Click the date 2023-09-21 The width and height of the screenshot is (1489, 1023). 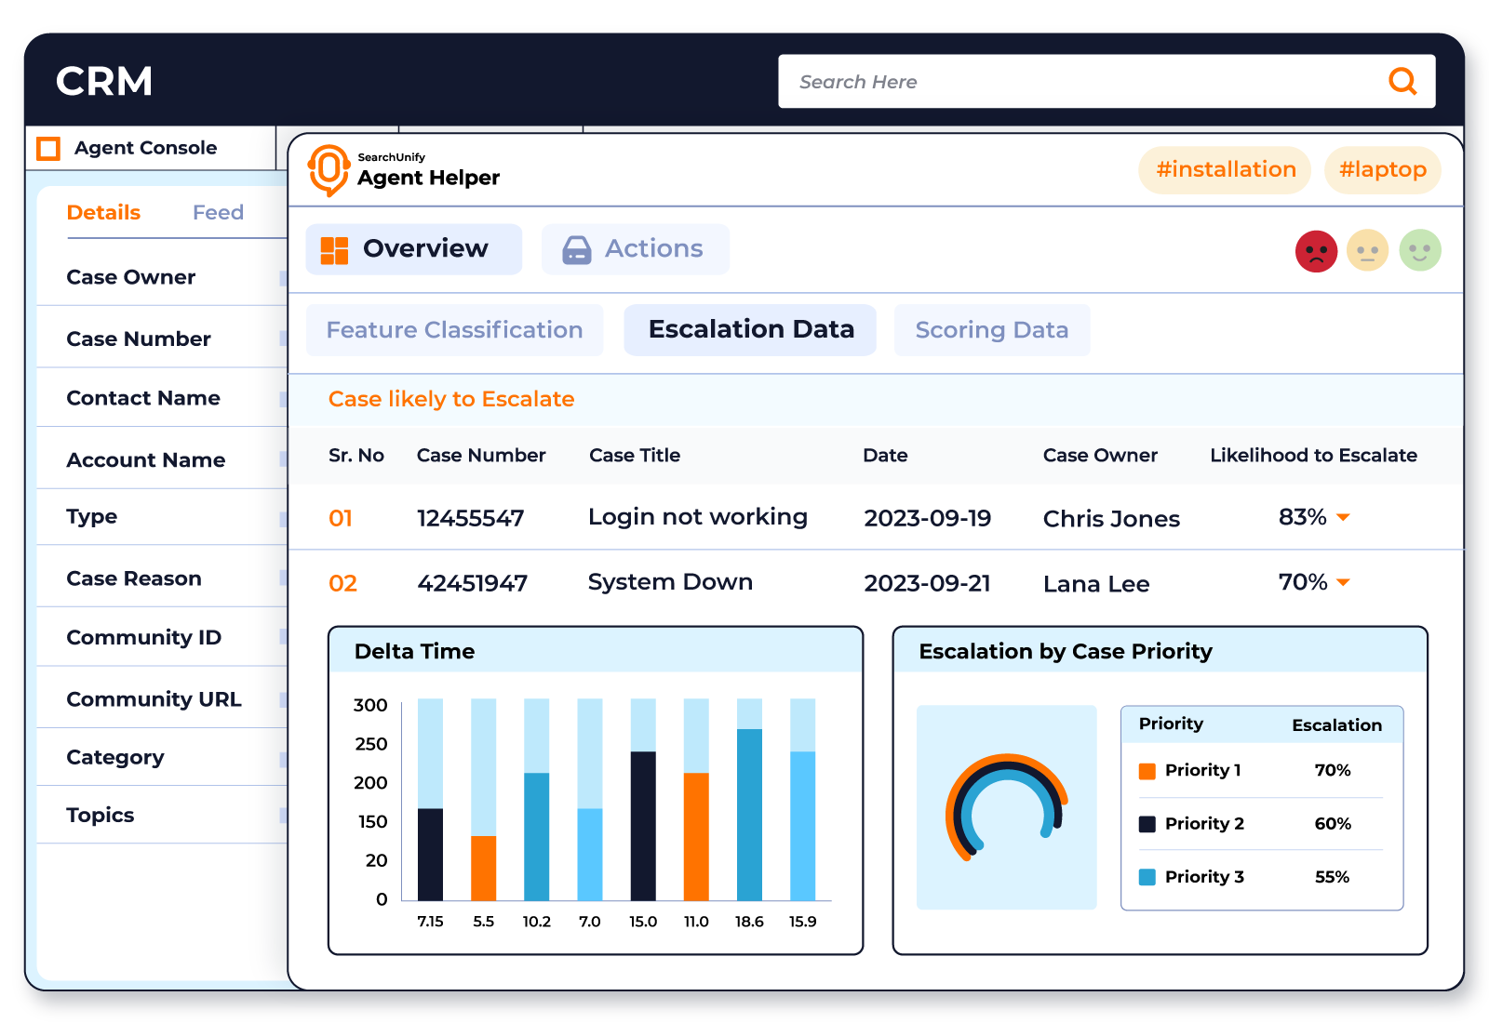(928, 583)
